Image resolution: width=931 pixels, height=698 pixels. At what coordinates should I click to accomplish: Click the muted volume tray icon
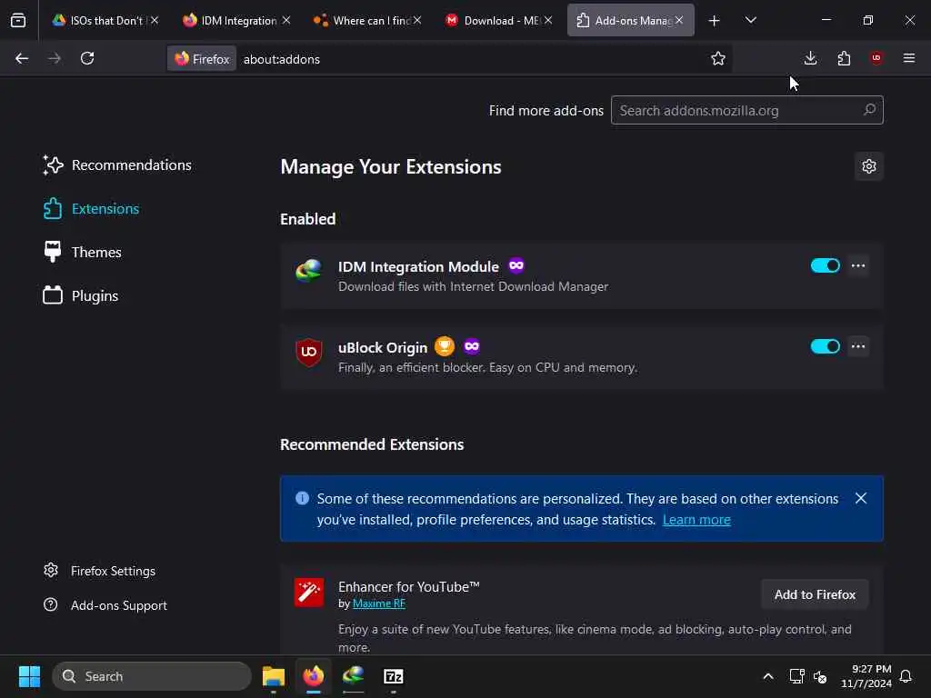click(820, 676)
